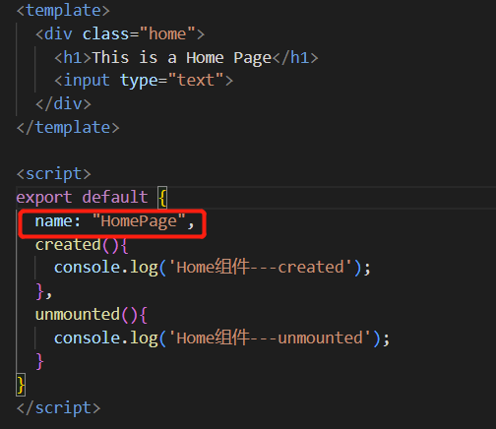Click the closing div tag
The height and width of the screenshot is (429, 496).
click(x=63, y=104)
